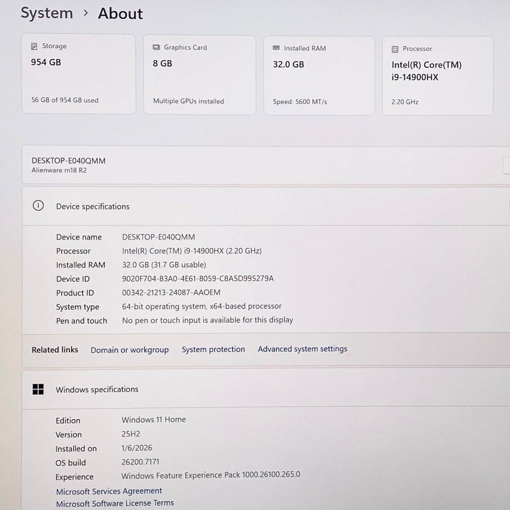Open Microsoft Software License Terms
Image resolution: width=510 pixels, height=510 pixels.
click(x=115, y=503)
